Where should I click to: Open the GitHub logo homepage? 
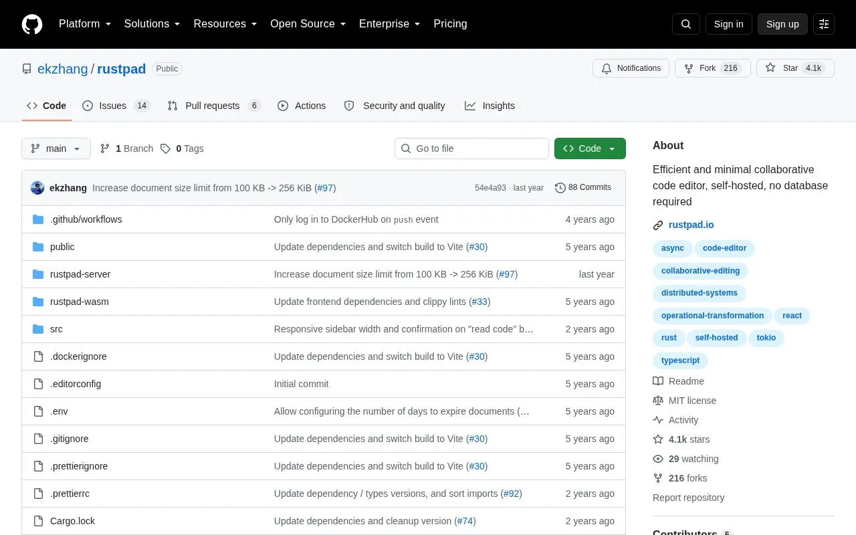point(32,24)
